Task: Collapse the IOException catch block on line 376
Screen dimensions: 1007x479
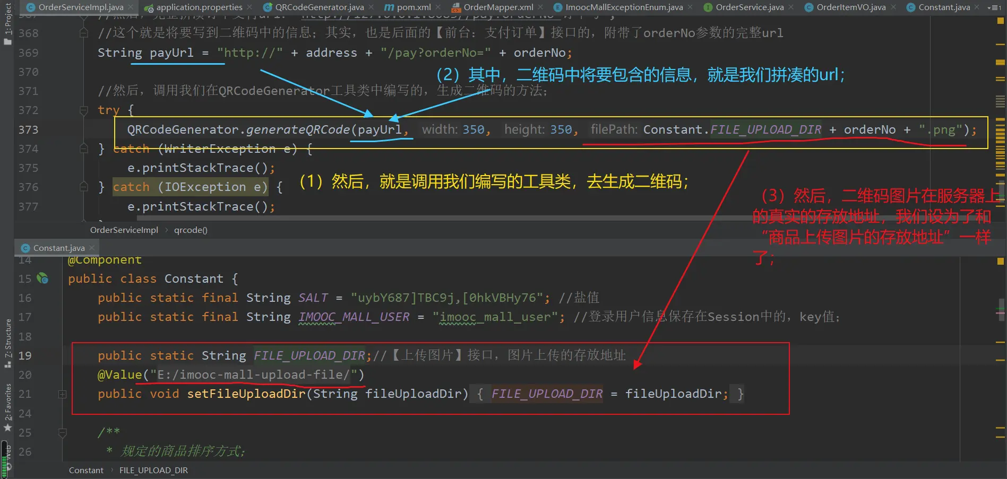Action: (x=83, y=187)
